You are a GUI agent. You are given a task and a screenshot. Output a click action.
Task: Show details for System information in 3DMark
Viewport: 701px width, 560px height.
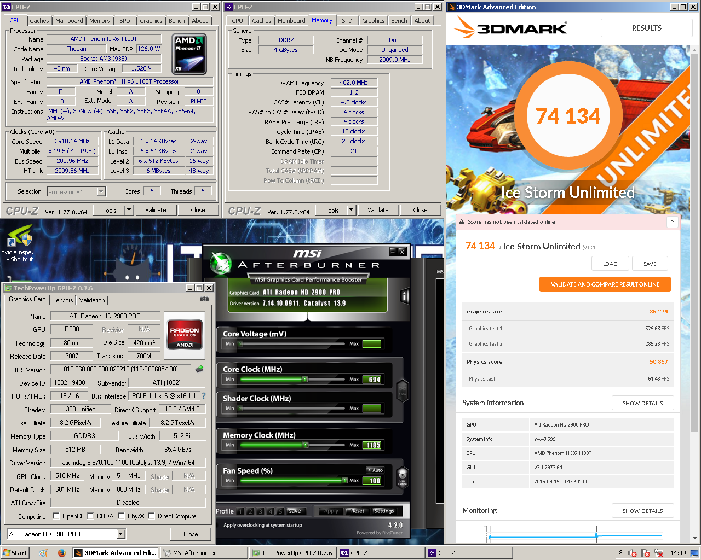click(642, 403)
